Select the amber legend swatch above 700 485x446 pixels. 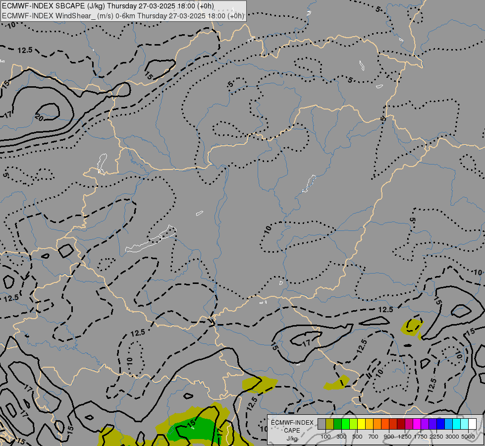pos(369,424)
